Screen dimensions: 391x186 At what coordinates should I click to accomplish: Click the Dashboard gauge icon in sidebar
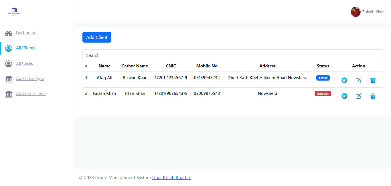[x=9, y=33]
